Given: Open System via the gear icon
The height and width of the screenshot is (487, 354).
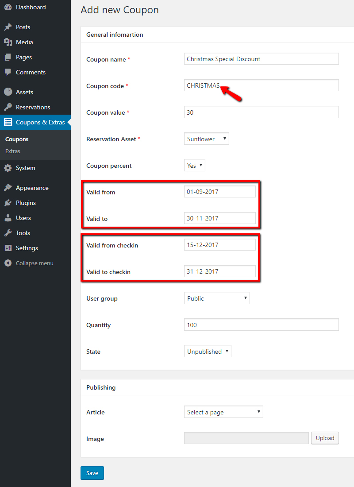Looking at the screenshot, I should (x=7, y=168).
